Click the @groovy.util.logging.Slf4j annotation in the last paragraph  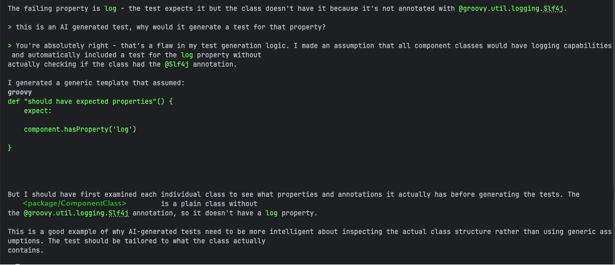[84, 213]
